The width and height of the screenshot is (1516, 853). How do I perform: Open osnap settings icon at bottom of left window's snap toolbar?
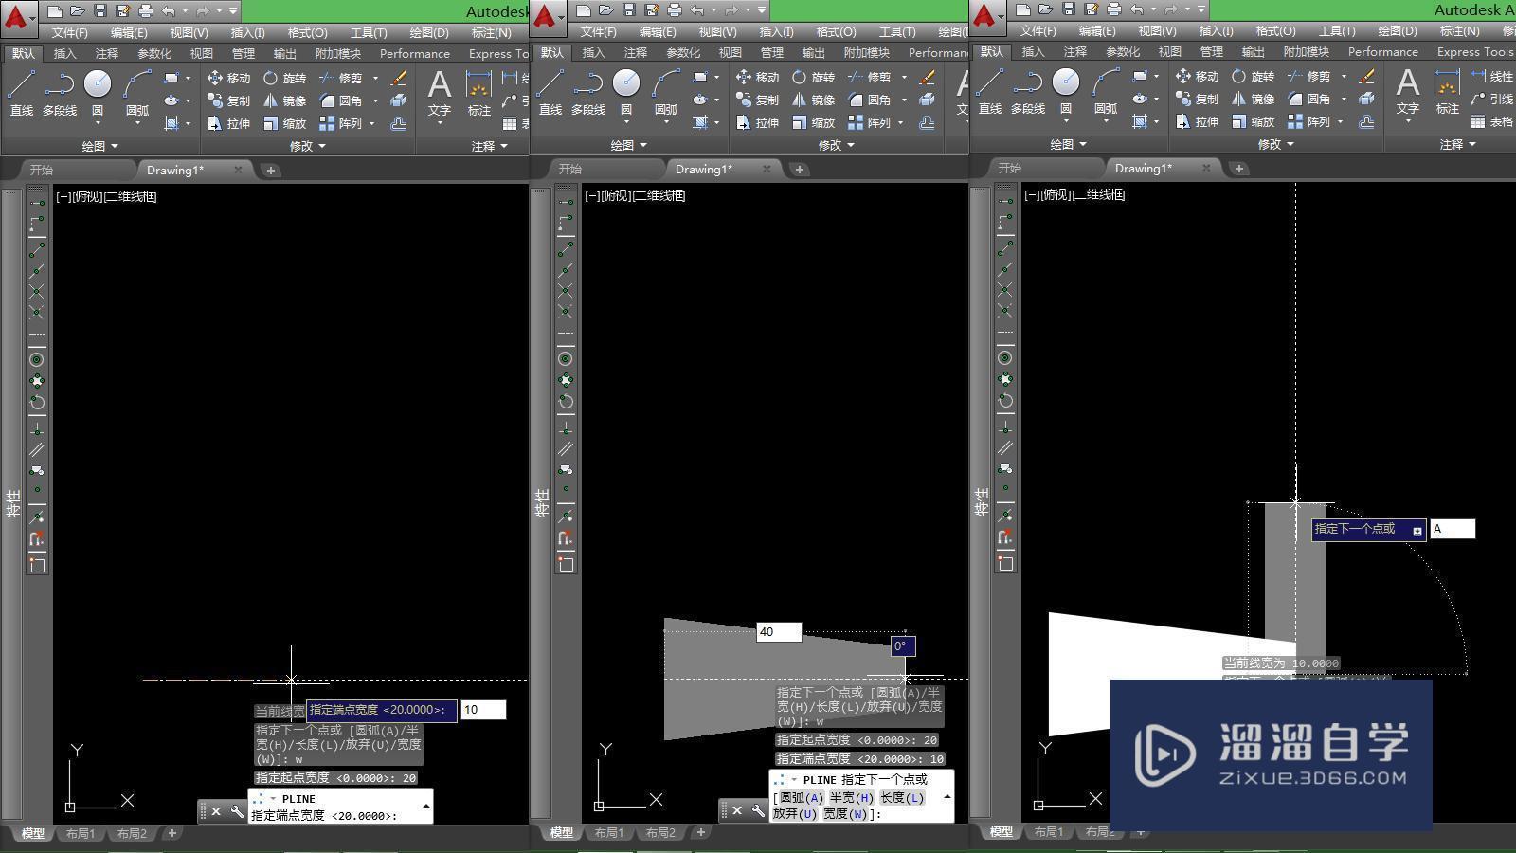coord(37,565)
